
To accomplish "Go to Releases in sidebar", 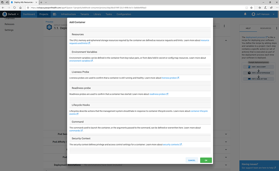I will [9, 24].
